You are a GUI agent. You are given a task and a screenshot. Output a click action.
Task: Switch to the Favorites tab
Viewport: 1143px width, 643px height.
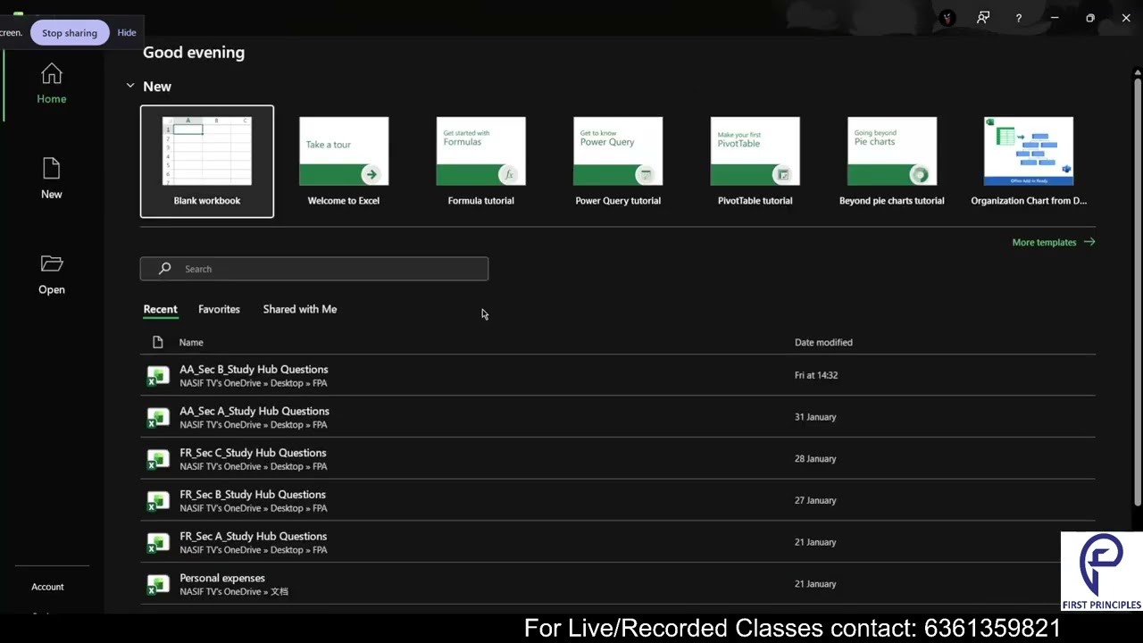tap(219, 309)
